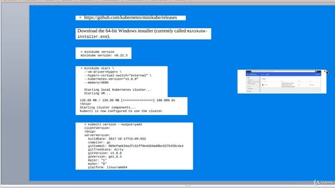
Task: Click the 'compiler: gc' line
Action: click(x=99, y=143)
